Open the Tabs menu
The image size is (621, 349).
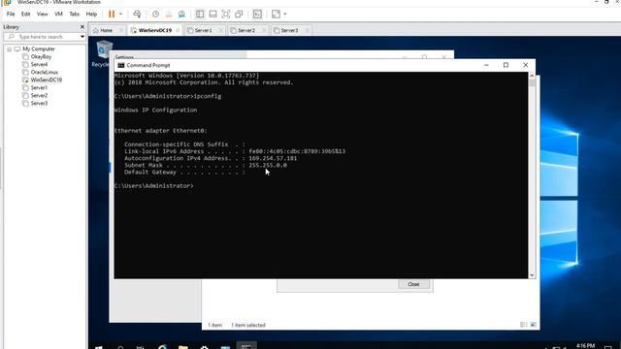point(75,15)
